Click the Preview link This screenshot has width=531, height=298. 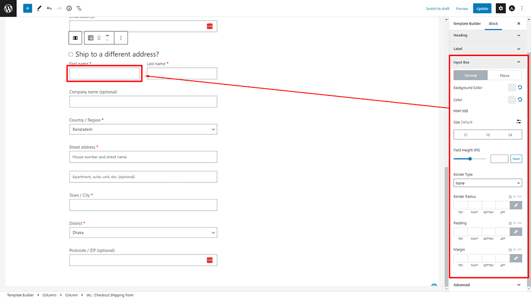462,9
